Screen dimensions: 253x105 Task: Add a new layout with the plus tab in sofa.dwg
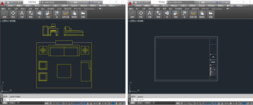(x=18, y=102)
